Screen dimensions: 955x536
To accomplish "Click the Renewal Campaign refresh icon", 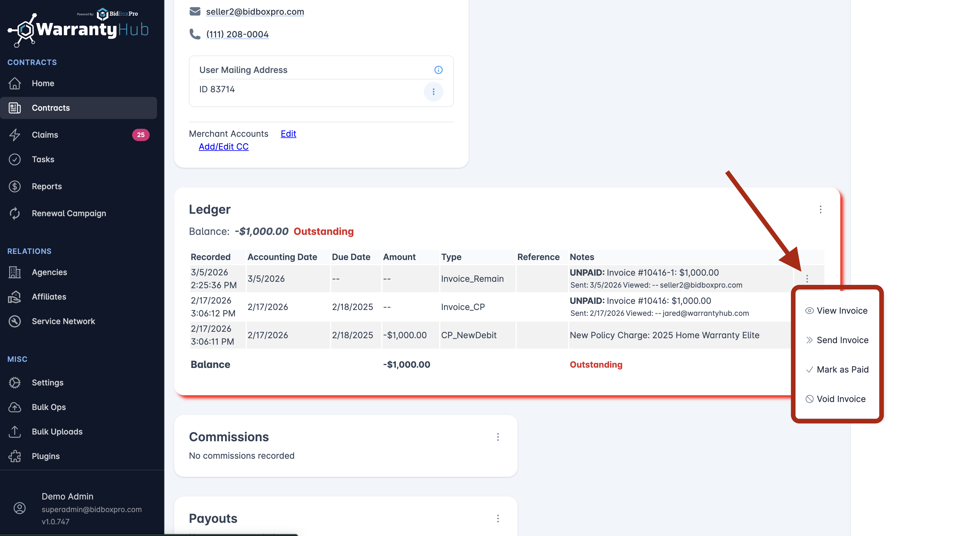I will tap(15, 213).
